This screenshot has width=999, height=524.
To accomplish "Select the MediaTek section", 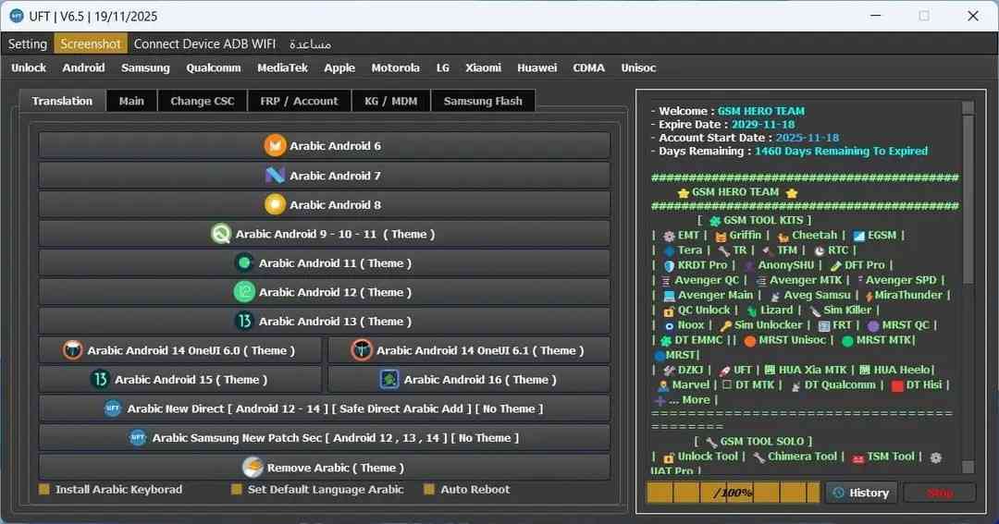I will (x=282, y=67).
